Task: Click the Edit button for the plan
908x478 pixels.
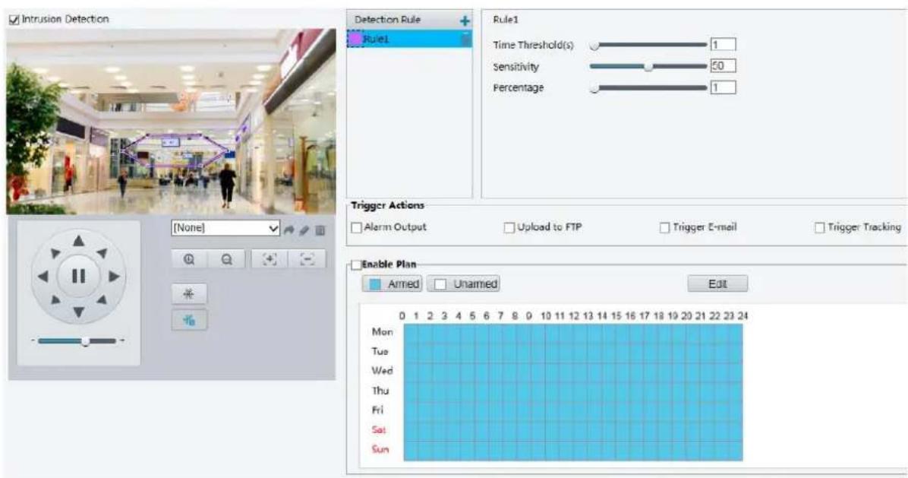Action: [x=717, y=283]
